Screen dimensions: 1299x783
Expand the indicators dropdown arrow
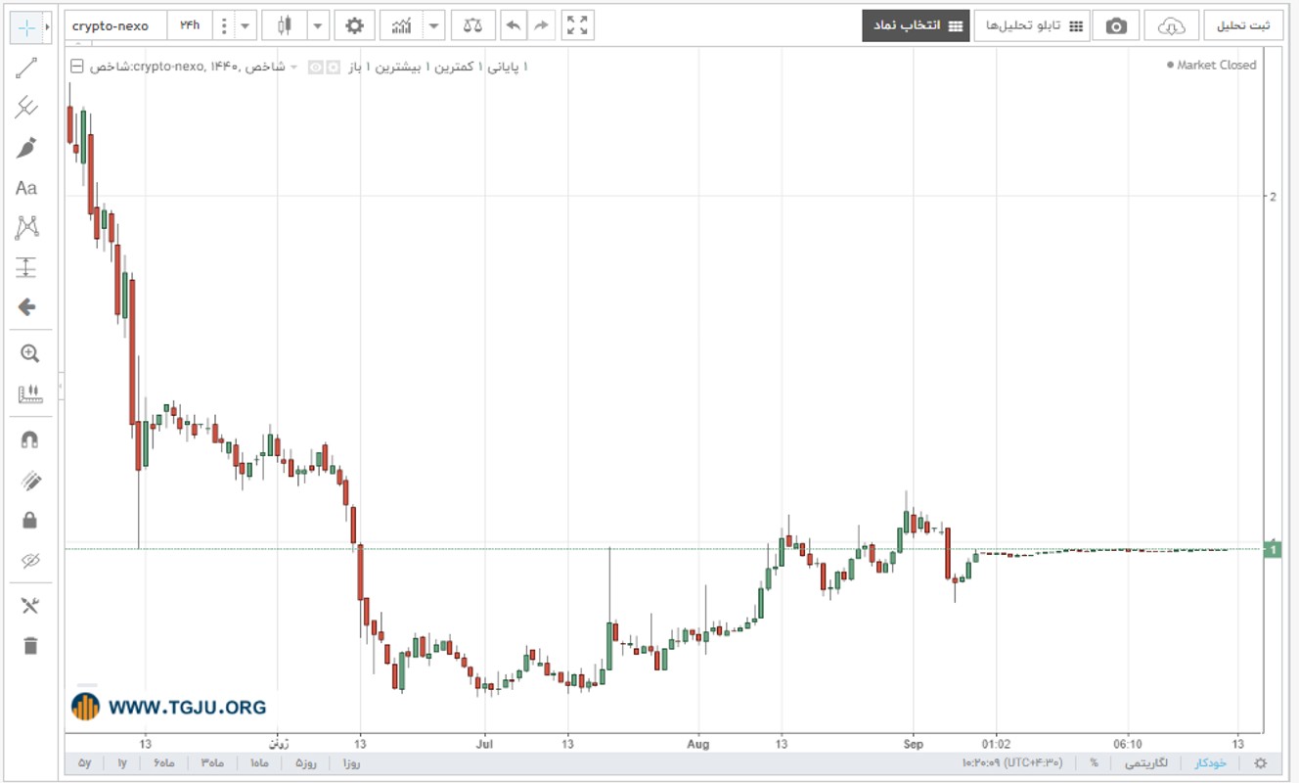click(x=434, y=25)
